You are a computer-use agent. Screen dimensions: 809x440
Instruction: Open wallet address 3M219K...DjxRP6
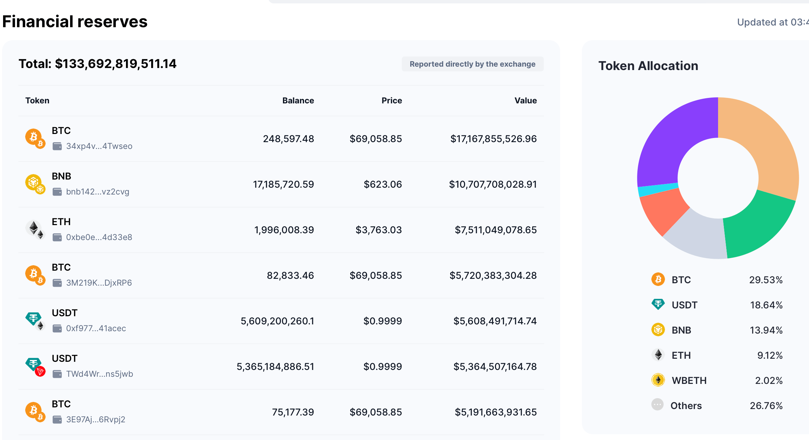(x=99, y=283)
